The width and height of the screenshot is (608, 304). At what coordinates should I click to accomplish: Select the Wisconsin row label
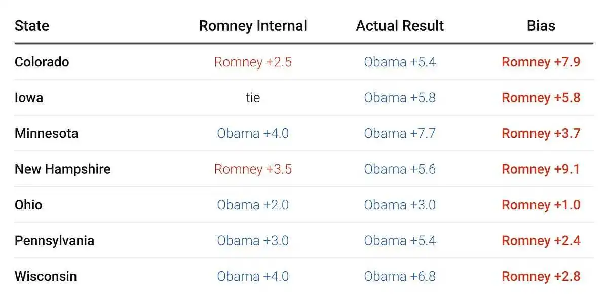[x=46, y=276]
